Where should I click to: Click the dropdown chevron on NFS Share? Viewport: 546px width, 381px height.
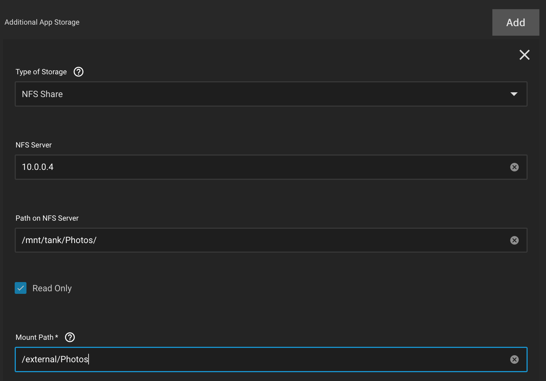tap(514, 94)
